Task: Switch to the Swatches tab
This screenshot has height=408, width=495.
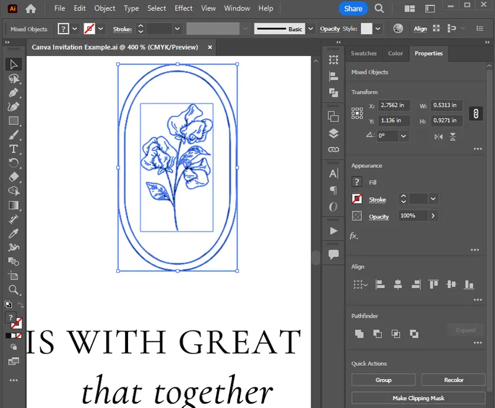Action: [364, 53]
